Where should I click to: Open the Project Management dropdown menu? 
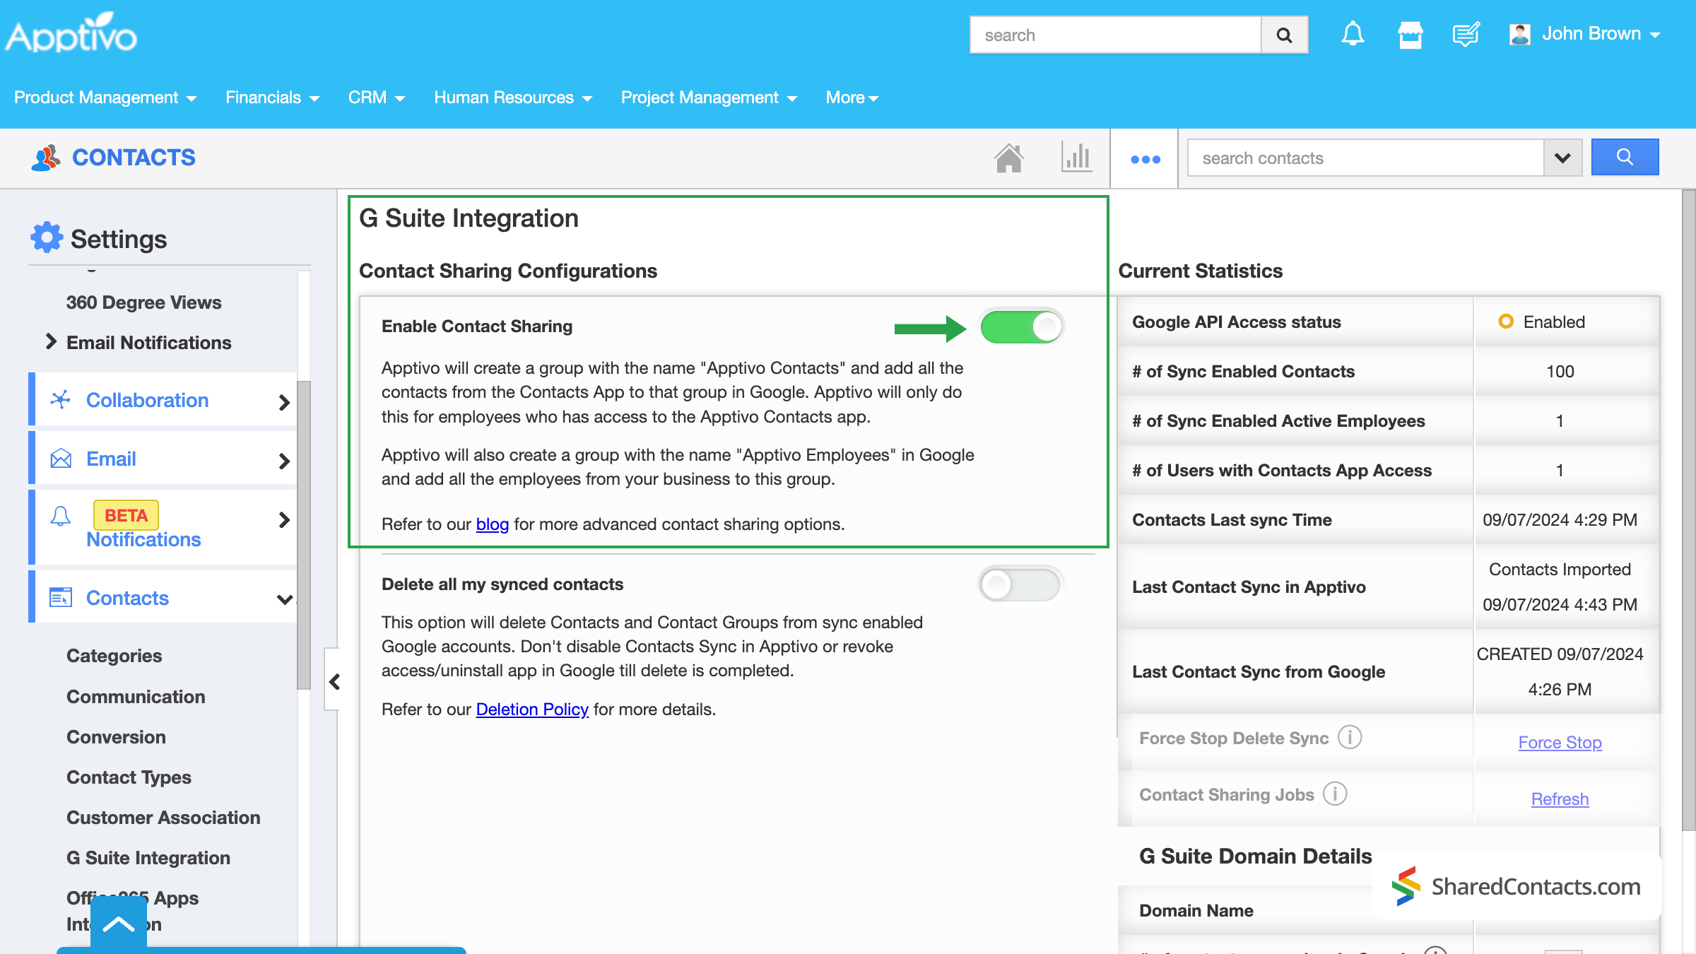point(709,98)
